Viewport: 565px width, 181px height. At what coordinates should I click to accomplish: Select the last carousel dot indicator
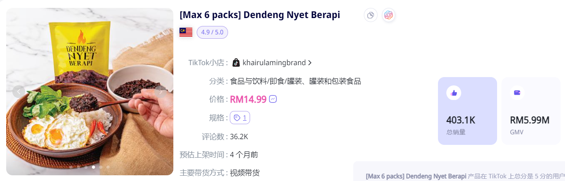pos(108,167)
